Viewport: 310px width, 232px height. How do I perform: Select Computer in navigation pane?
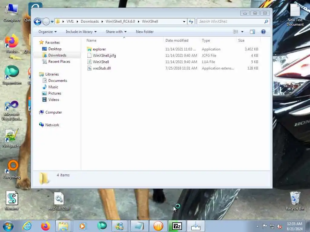pyautogui.click(x=53, y=112)
